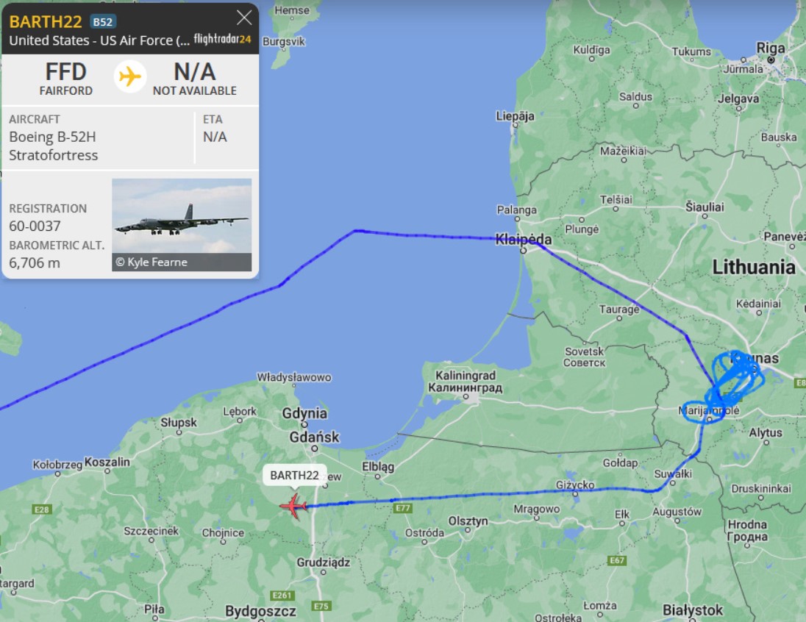Click the Kaliningrad city label
The image size is (806, 622).
[x=466, y=382]
